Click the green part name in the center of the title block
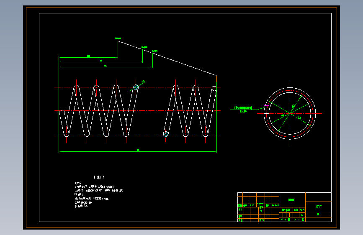363x235 pixels. coord(291,200)
